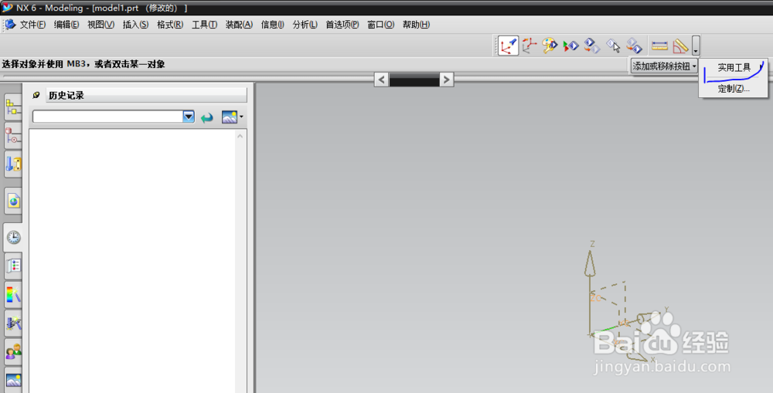The width and height of the screenshot is (773, 393).
Task: Click the black bar between scroller arrows
Action: [x=414, y=80]
